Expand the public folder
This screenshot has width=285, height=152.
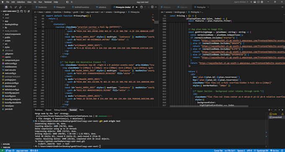[x=16, y=37]
